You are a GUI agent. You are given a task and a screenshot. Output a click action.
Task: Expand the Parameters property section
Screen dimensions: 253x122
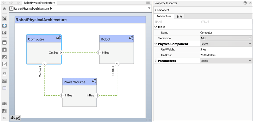click(156, 61)
